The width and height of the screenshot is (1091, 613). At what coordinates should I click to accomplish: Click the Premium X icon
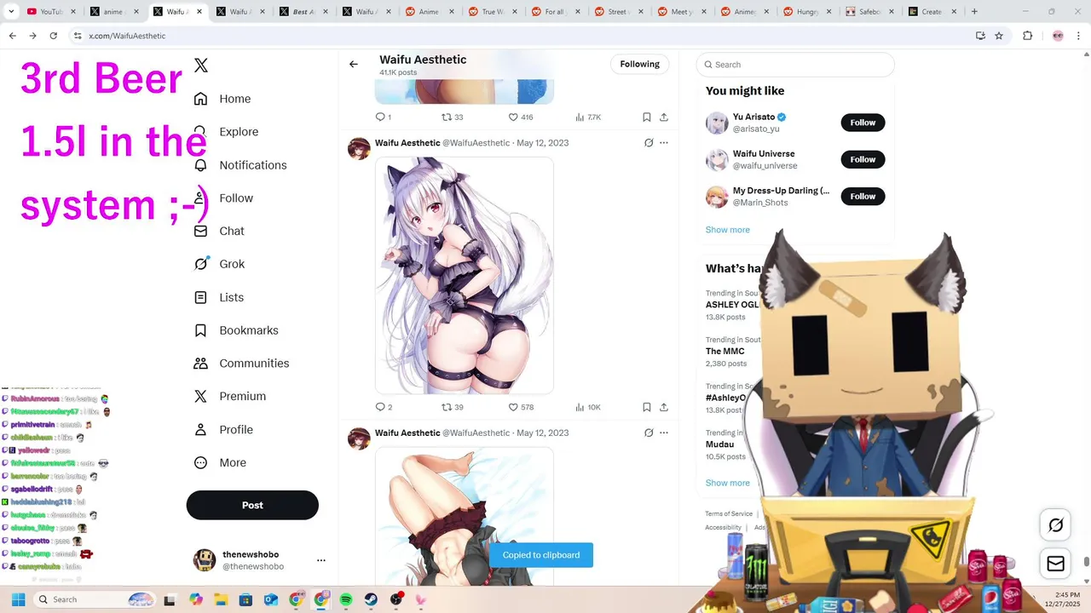[x=201, y=397]
